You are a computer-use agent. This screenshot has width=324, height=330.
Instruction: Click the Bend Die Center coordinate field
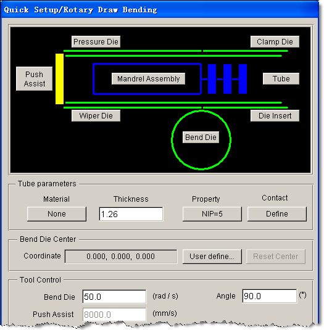click(121, 257)
